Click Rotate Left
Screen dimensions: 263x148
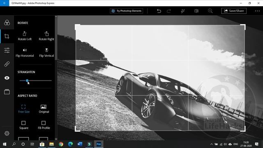point(25,36)
